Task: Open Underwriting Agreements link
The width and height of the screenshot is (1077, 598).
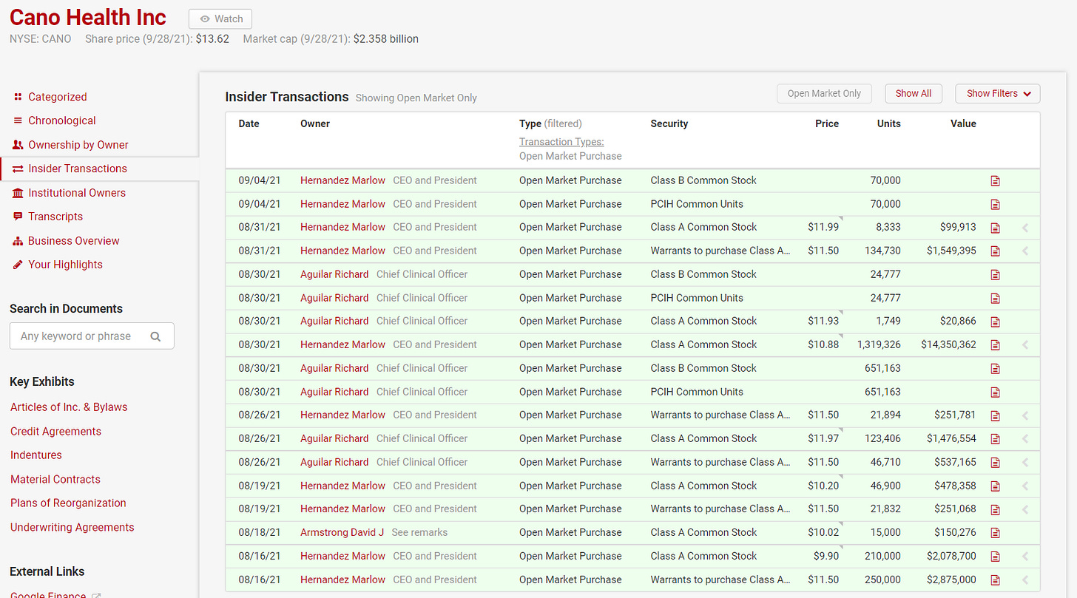Action: [72, 527]
